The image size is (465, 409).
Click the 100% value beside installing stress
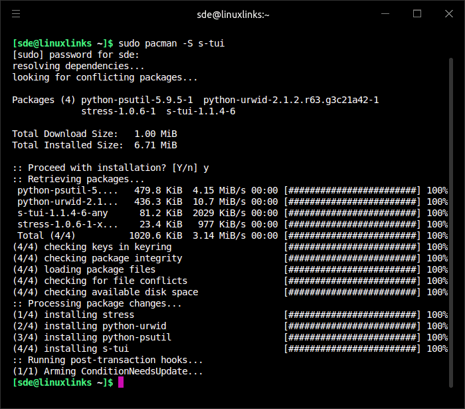tap(437, 315)
